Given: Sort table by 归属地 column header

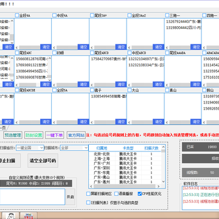Looking at the screenshot, I should [102, 148].
